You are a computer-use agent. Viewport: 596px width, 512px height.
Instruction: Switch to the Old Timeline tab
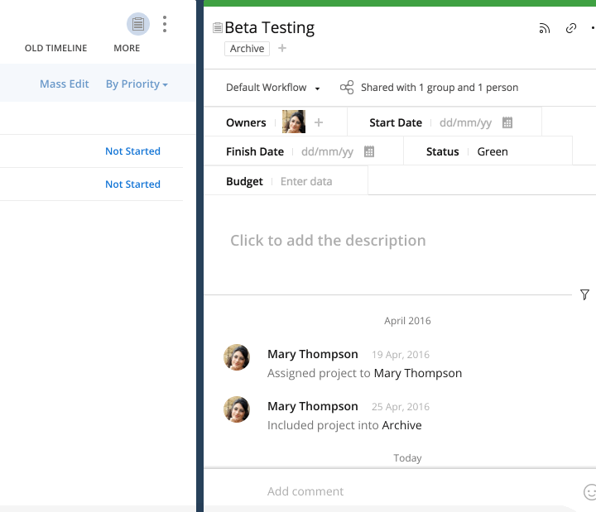tap(55, 48)
